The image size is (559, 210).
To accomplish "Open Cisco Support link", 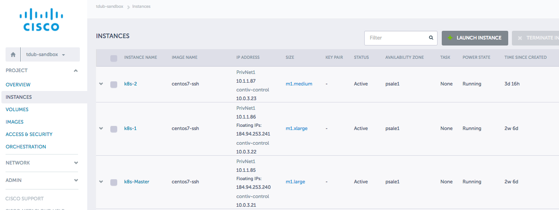I will (x=24, y=199).
